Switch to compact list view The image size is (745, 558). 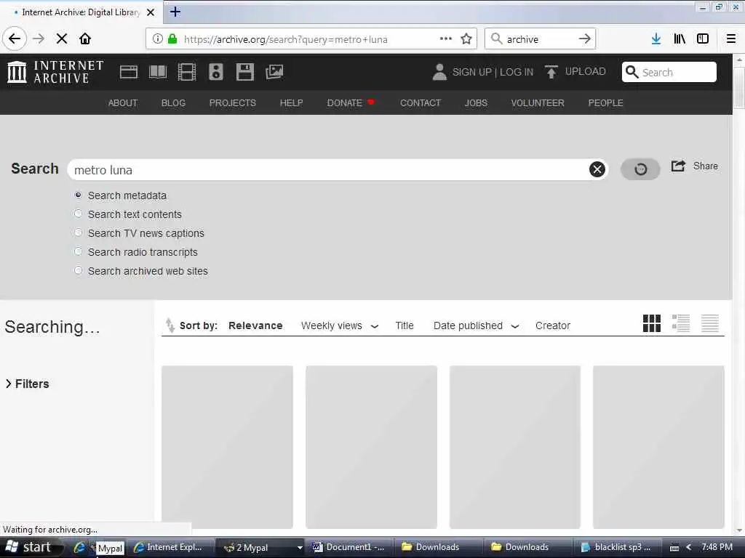pyautogui.click(x=710, y=323)
